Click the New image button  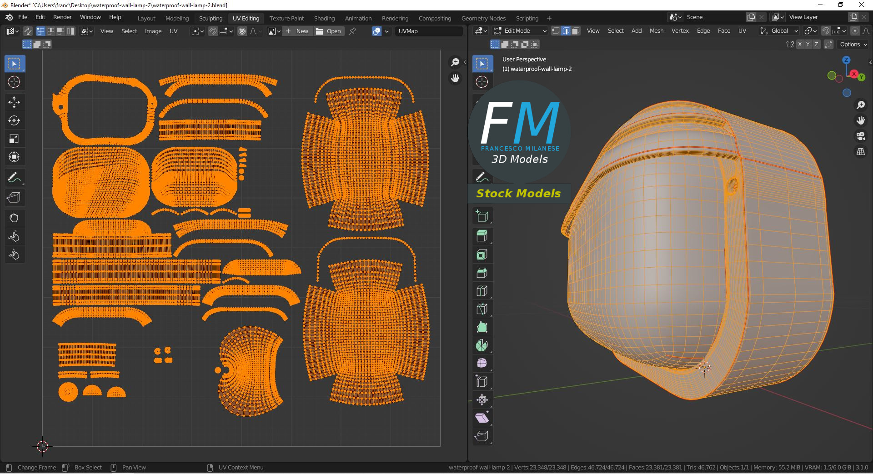click(x=297, y=31)
